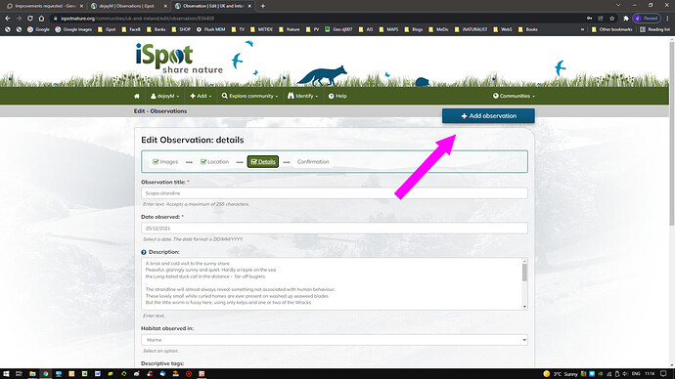
Task: Click inside the Description text area
Action: 332,283
